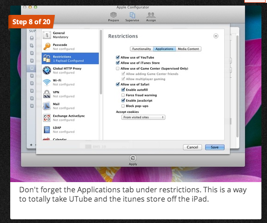This screenshot has height=223, width=267.
Task: Open the Assign section icon
Action: (x=151, y=15)
